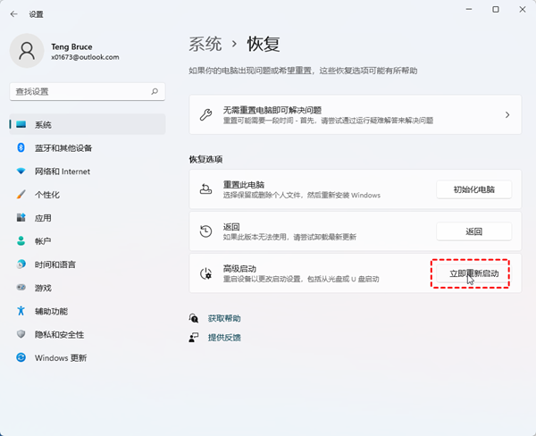Screen dimensions: 536x436
Task: Expand 无需重置电脑即可解决问题 chevron
Action: click(x=507, y=115)
